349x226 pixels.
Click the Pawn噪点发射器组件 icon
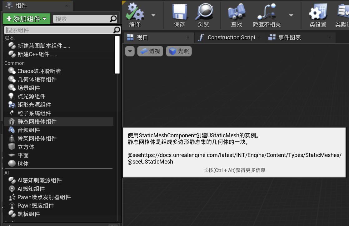[12, 197]
